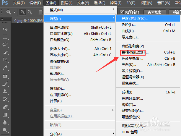Choose 通道混合器(X)... adjustment
The width and height of the screenshot is (181, 136).
(148, 77)
